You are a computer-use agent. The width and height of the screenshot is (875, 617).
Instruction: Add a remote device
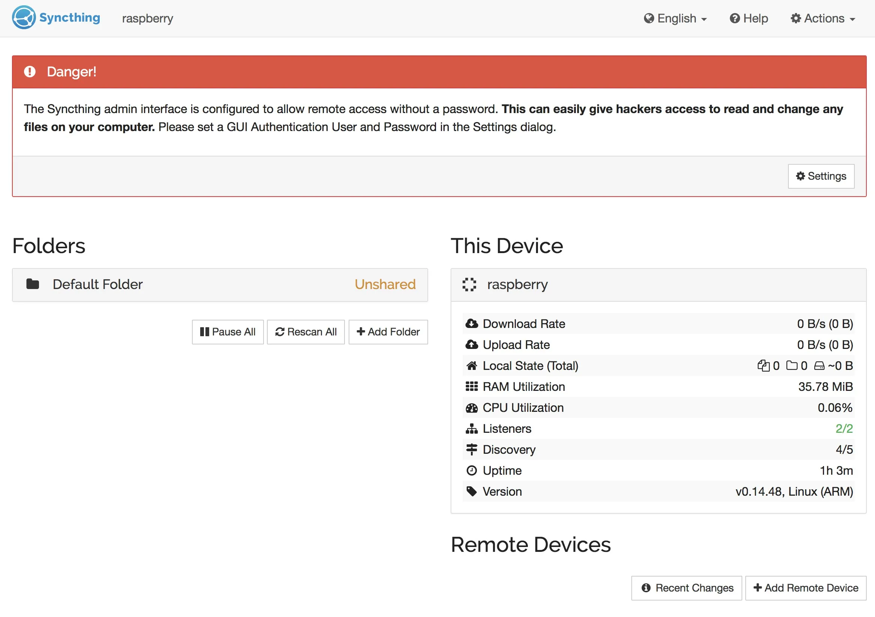pos(806,588)
